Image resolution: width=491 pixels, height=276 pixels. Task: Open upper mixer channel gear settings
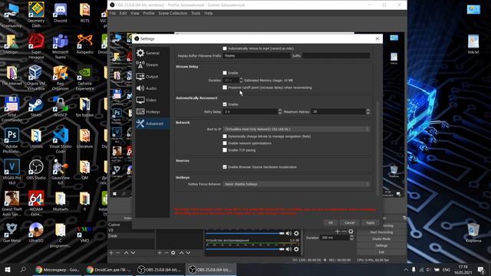tap(296, 233)
